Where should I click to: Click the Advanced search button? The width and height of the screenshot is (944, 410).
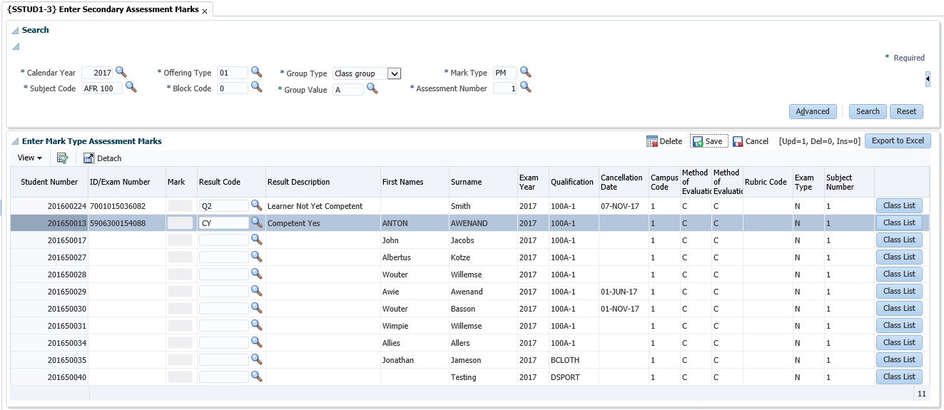(812, 111)
